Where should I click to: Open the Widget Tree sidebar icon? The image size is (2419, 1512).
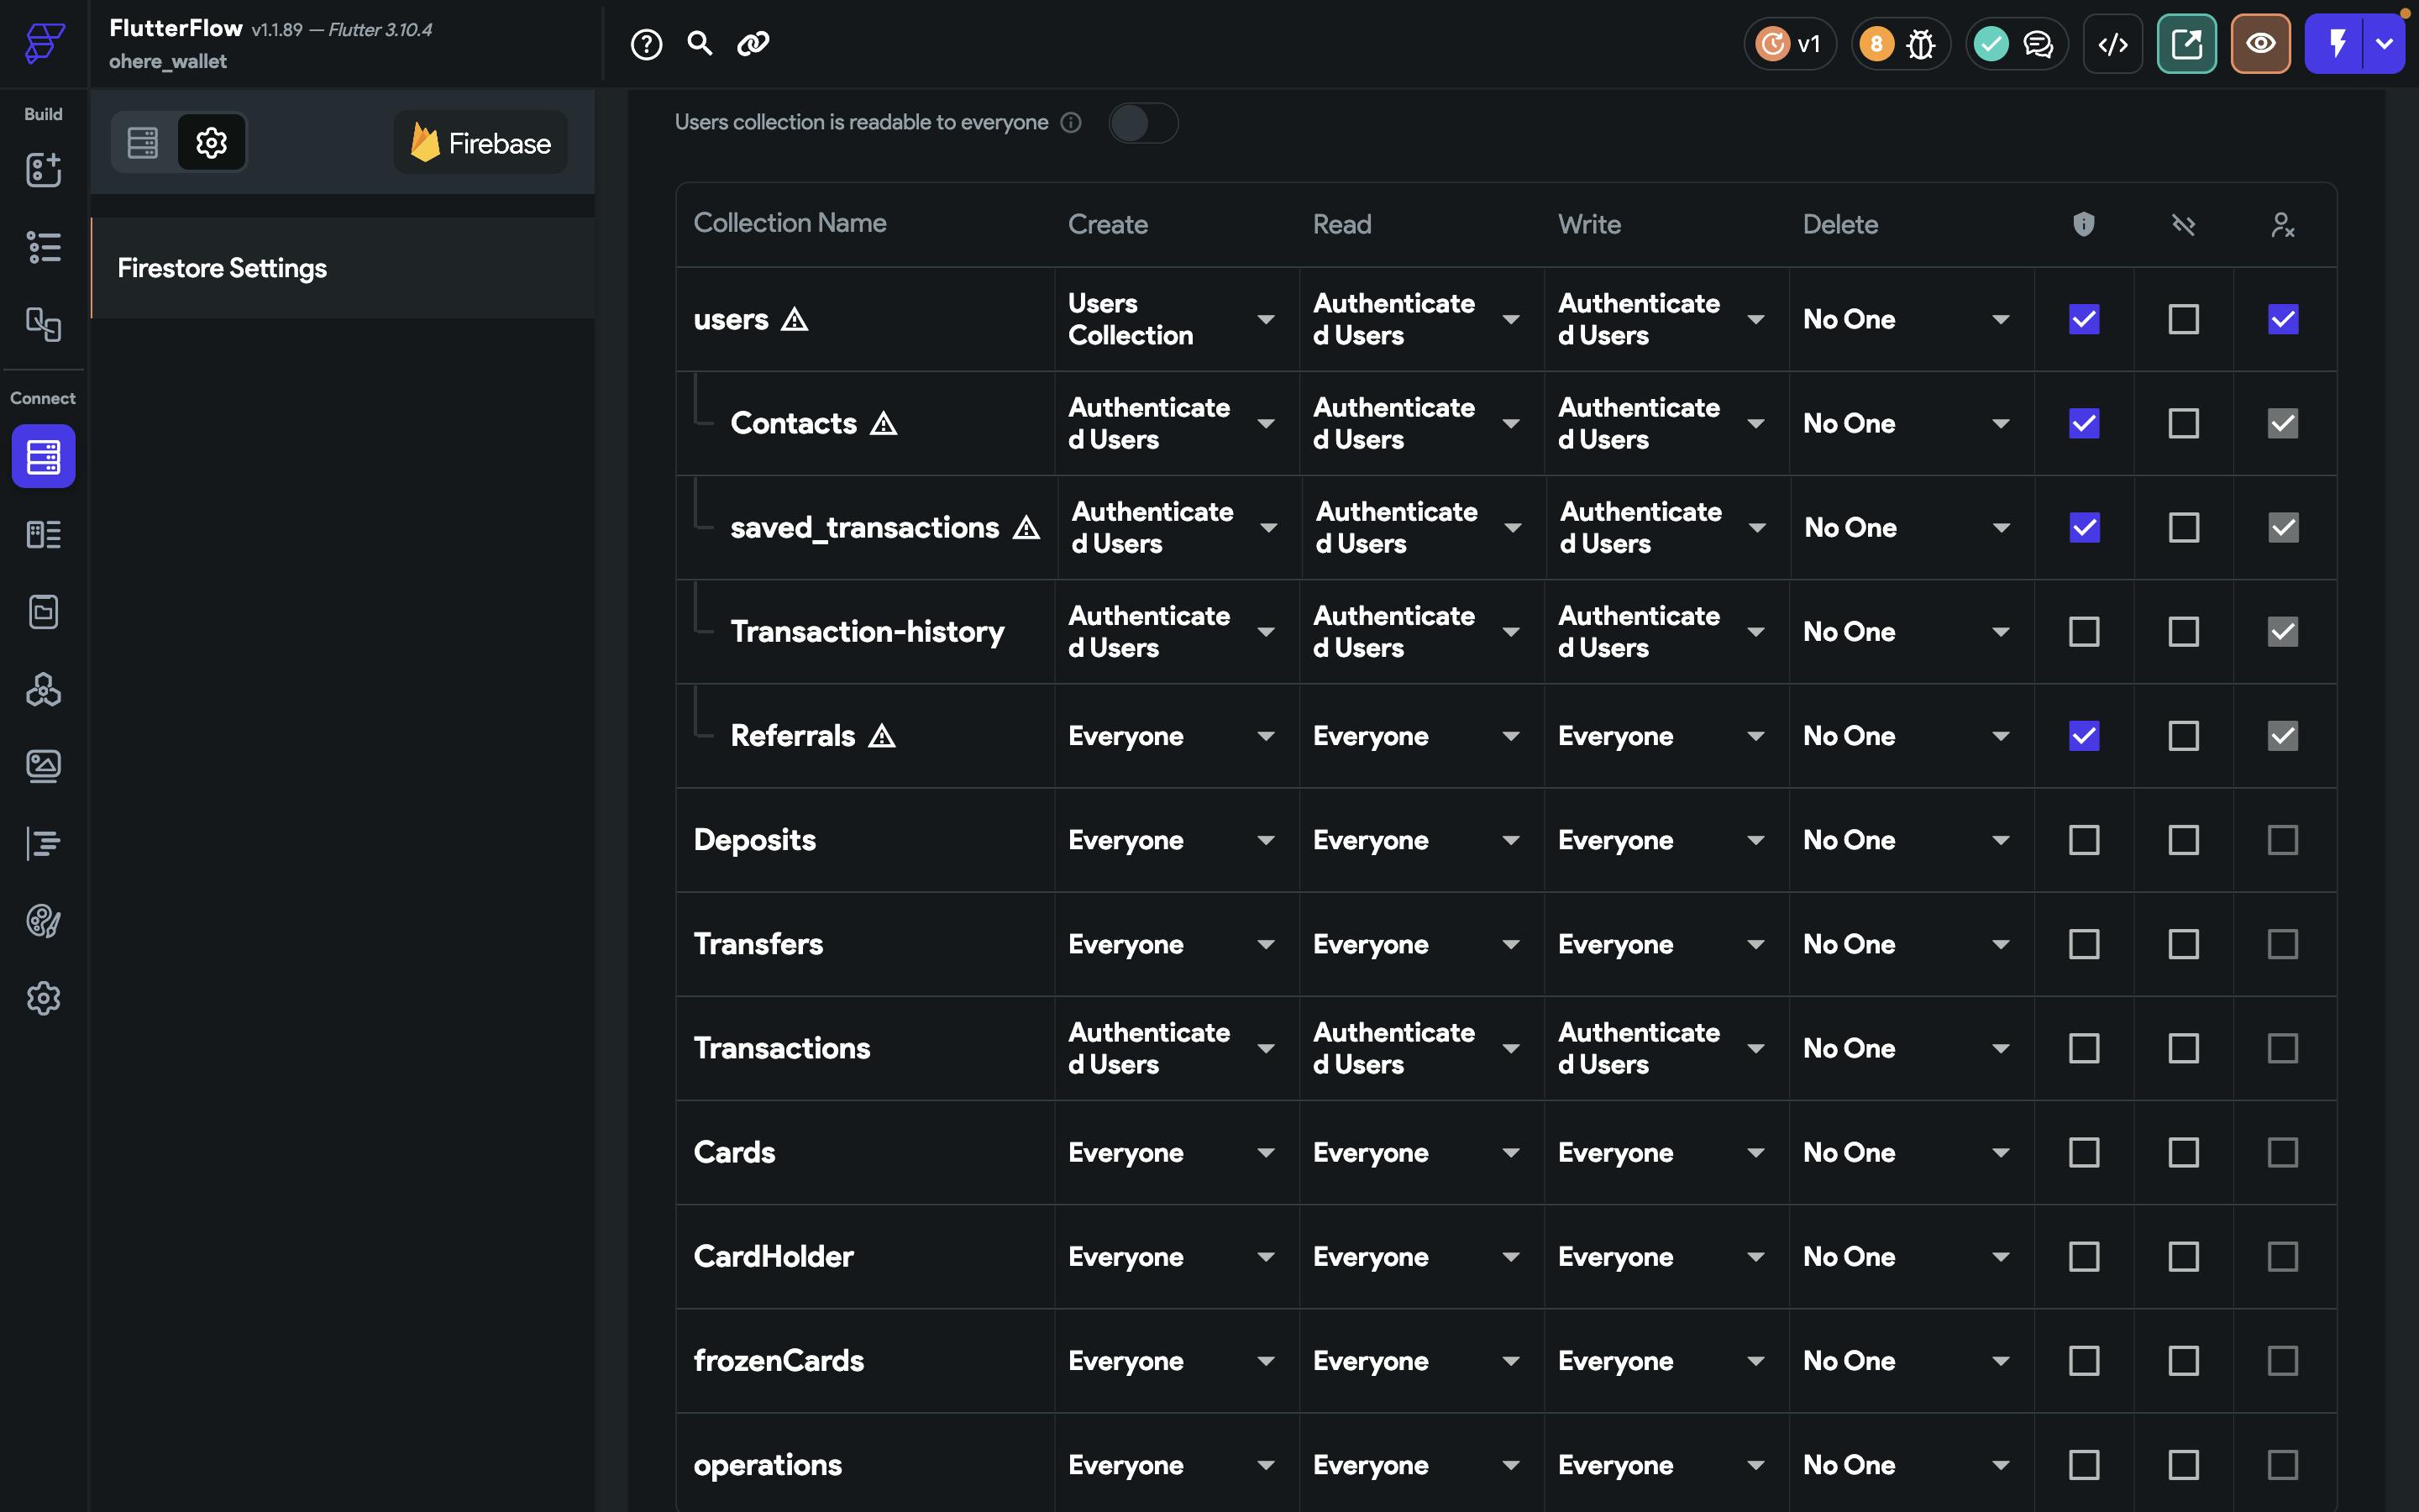click(x=43, y=247)
